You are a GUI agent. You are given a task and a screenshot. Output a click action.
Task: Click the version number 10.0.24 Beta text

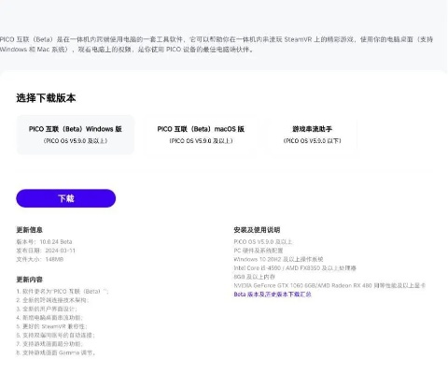[x=56, y=242]
